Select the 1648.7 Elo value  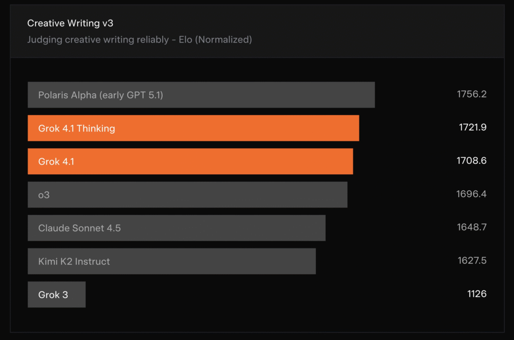471,227
